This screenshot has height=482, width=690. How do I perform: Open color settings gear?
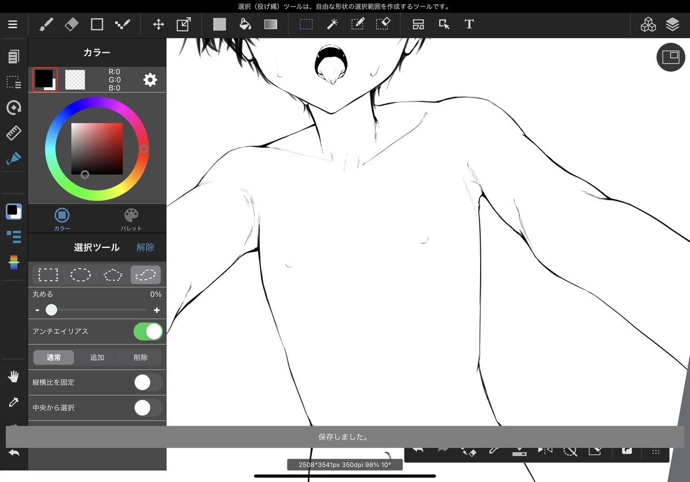coord(150,79)
